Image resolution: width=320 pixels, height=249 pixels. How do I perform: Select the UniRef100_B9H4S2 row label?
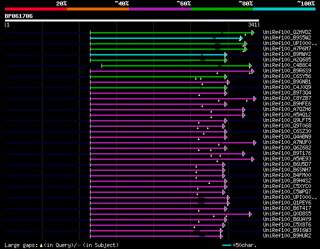[287, 181]
